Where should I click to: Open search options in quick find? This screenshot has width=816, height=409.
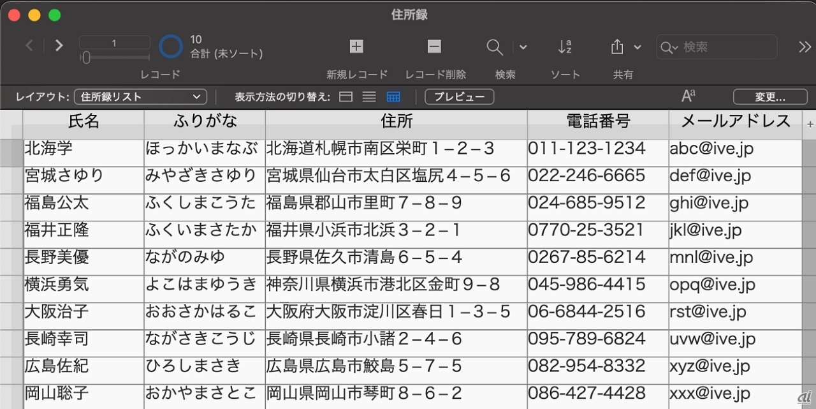tap(669, 47)
